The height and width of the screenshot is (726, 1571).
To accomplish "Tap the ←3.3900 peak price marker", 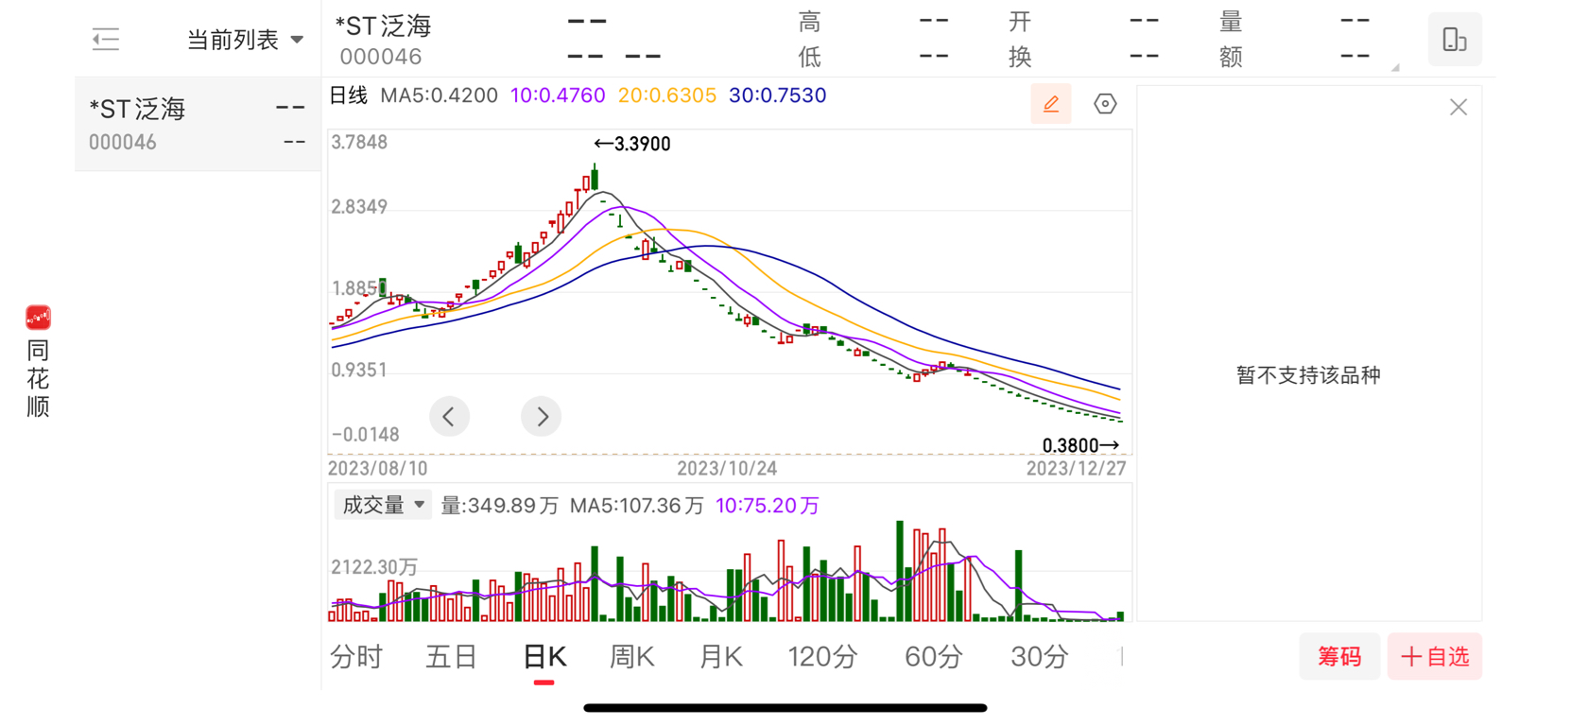I will point(632,144).
